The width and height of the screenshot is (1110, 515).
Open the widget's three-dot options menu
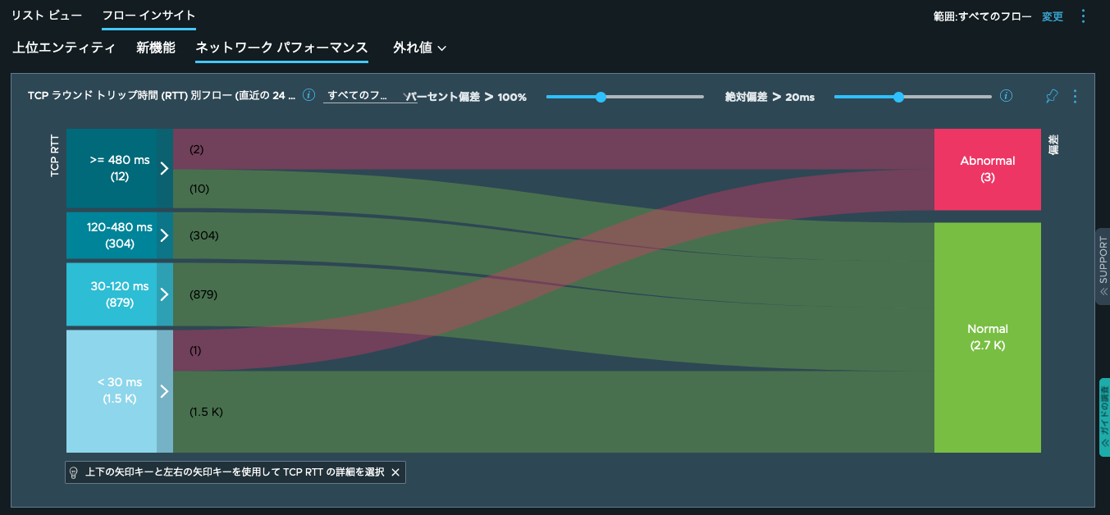pos(1076,96)
